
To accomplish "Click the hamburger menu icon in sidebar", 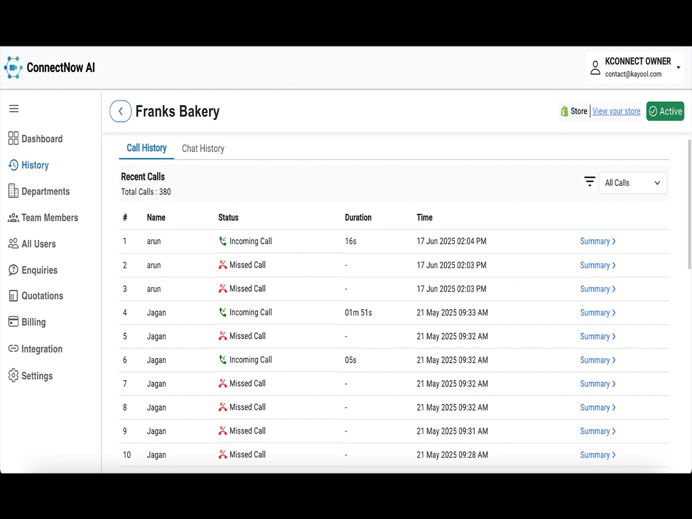I will click(x=14, y=108).
